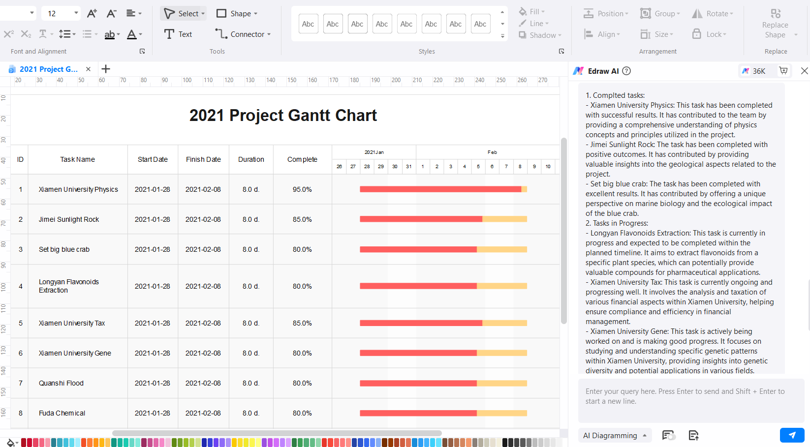Click the font color 'A' icon
810x447 pixels.
click(x=131, y=34)
